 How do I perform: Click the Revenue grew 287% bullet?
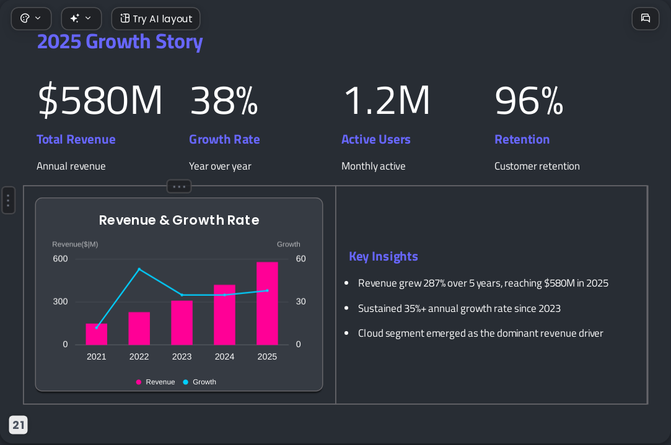click(x=483, y=283)
